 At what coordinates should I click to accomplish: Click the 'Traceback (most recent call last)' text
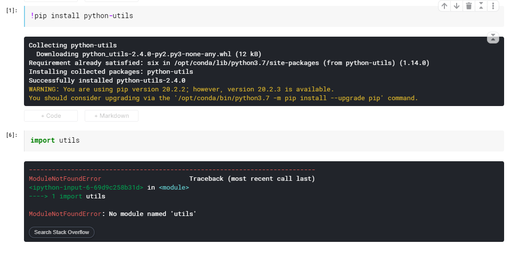[x=252, y=179]
